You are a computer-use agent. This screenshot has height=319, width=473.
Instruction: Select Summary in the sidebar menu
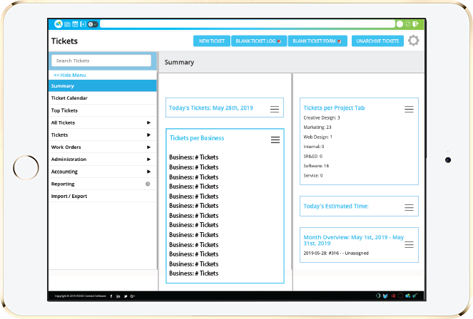(103, 85)
